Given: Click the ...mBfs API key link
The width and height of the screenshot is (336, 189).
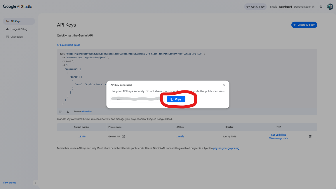Looking at the screenshot, I should pyautogui.click(x=180, y=136).
